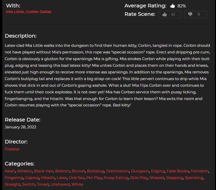The width and height of the screenshot is (216, 190).
Task: Select the White category link
Action: coord(77,184)
